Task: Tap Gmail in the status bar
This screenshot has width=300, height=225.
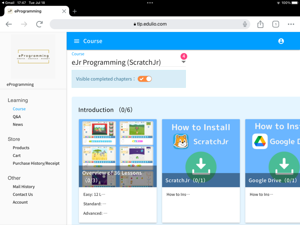Action: click(9, 3)
